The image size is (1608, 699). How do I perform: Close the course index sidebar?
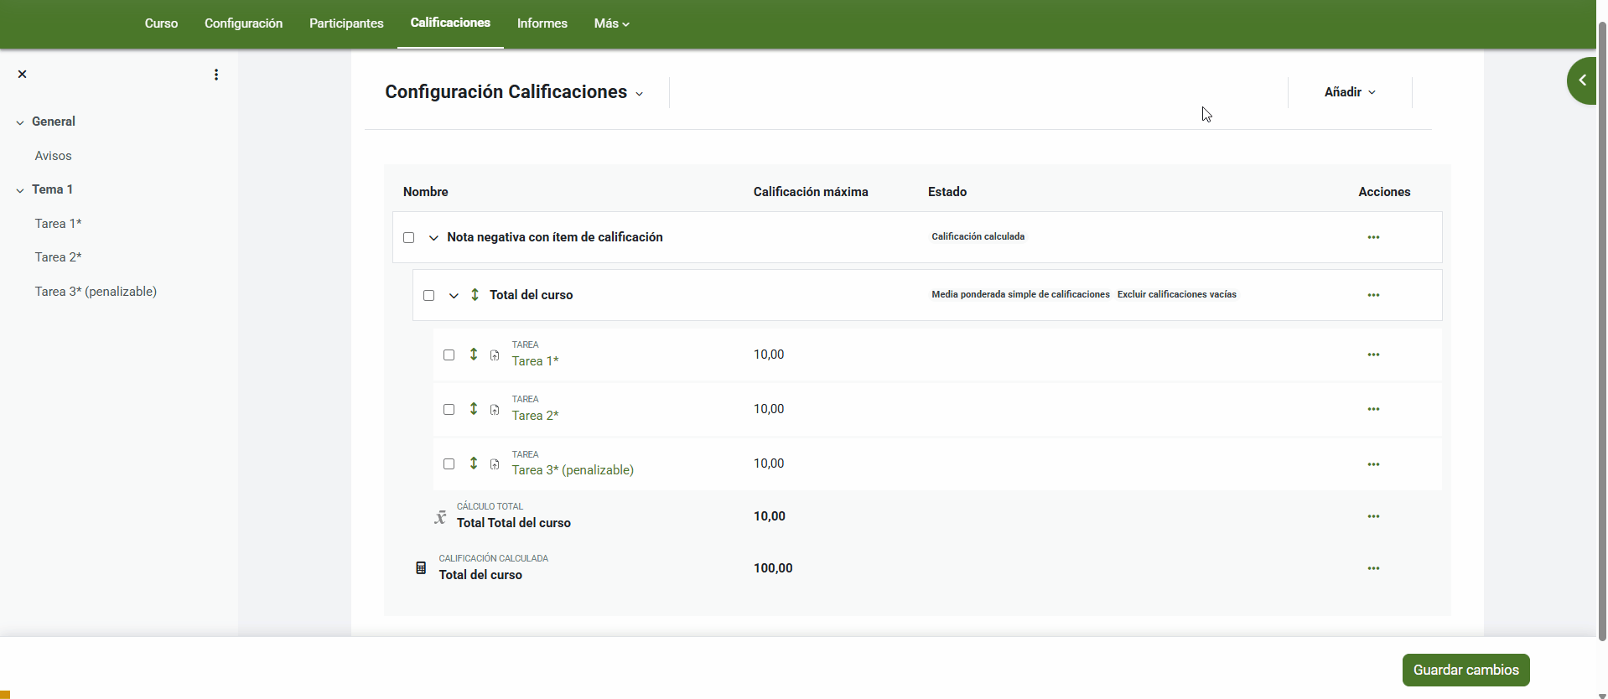23,75
